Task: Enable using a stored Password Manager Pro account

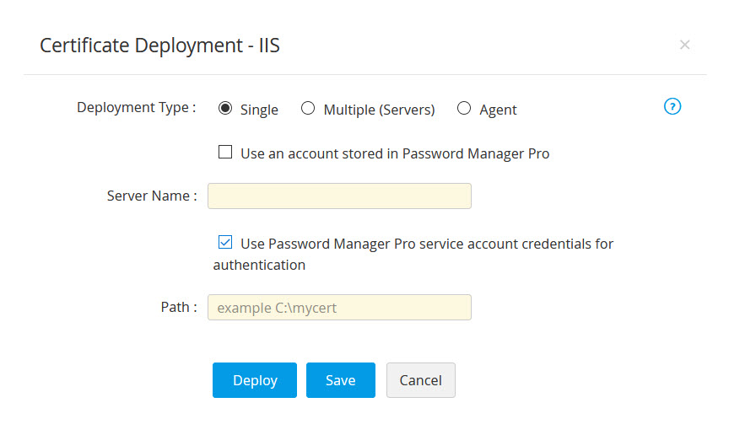Action: 225,153
